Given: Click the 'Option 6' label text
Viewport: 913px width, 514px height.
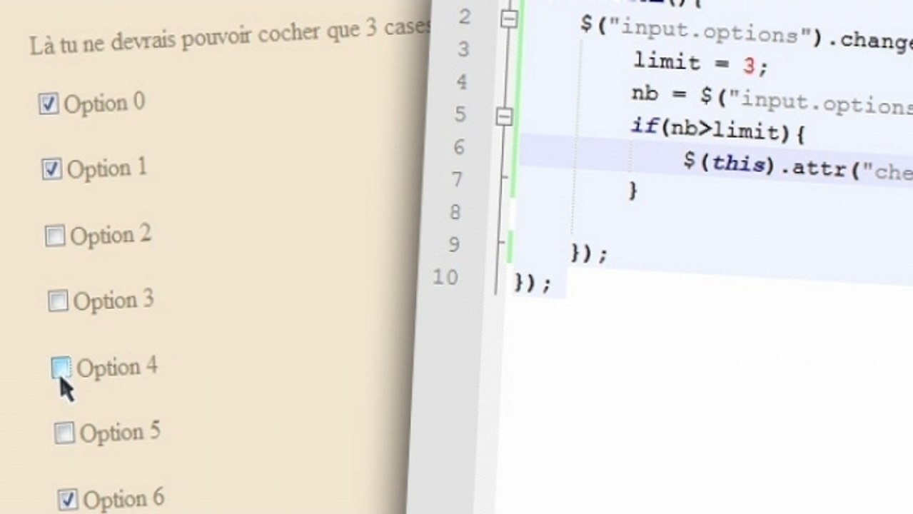Looking at the screenshot, I should coord(123,499).
